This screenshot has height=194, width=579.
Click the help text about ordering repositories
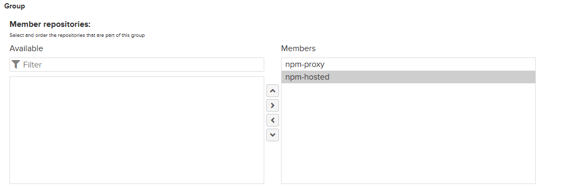point(77,35)
